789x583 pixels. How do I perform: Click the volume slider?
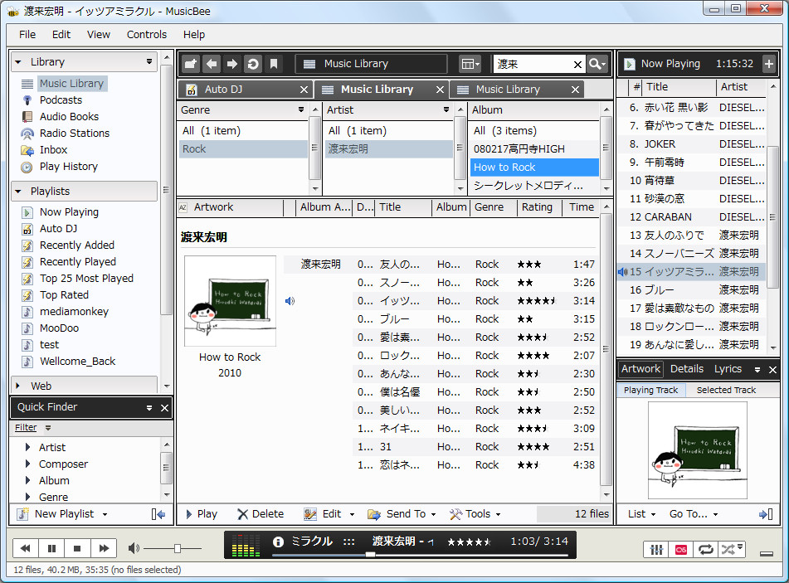[x=178, y=548]
